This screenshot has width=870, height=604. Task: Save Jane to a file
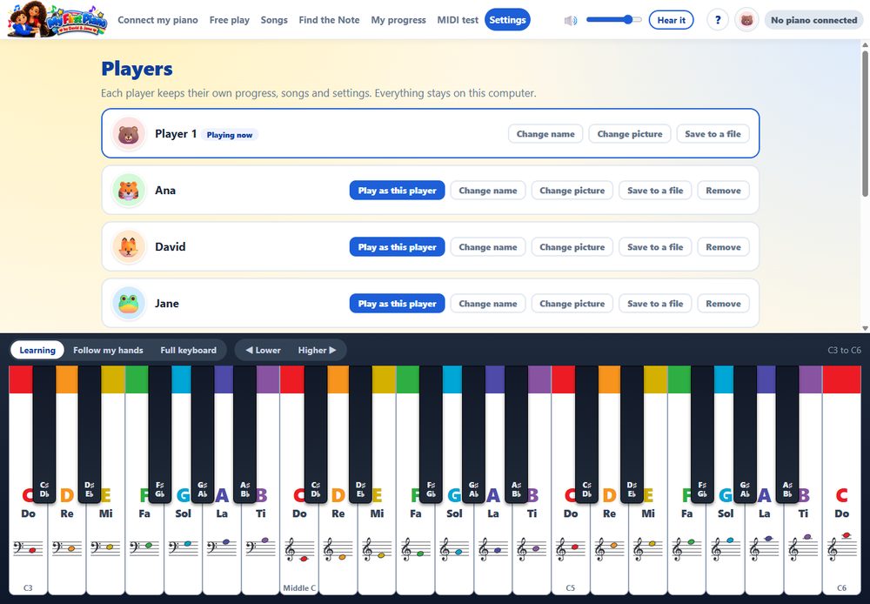pos(655,304)
